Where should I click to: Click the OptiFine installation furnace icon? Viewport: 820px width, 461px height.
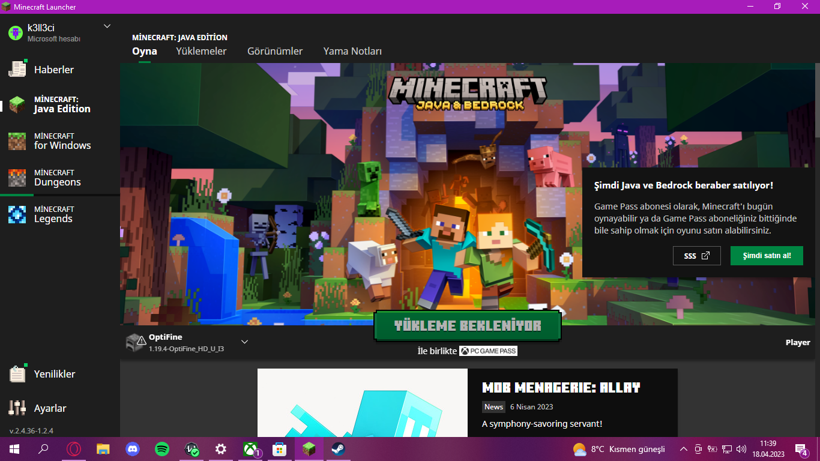[x=135, y=342]
